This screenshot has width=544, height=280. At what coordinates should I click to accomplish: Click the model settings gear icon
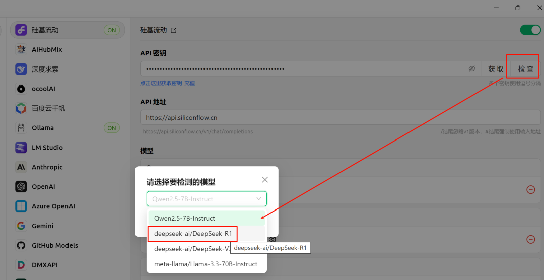pyautogui.click(x=273, y=239)
